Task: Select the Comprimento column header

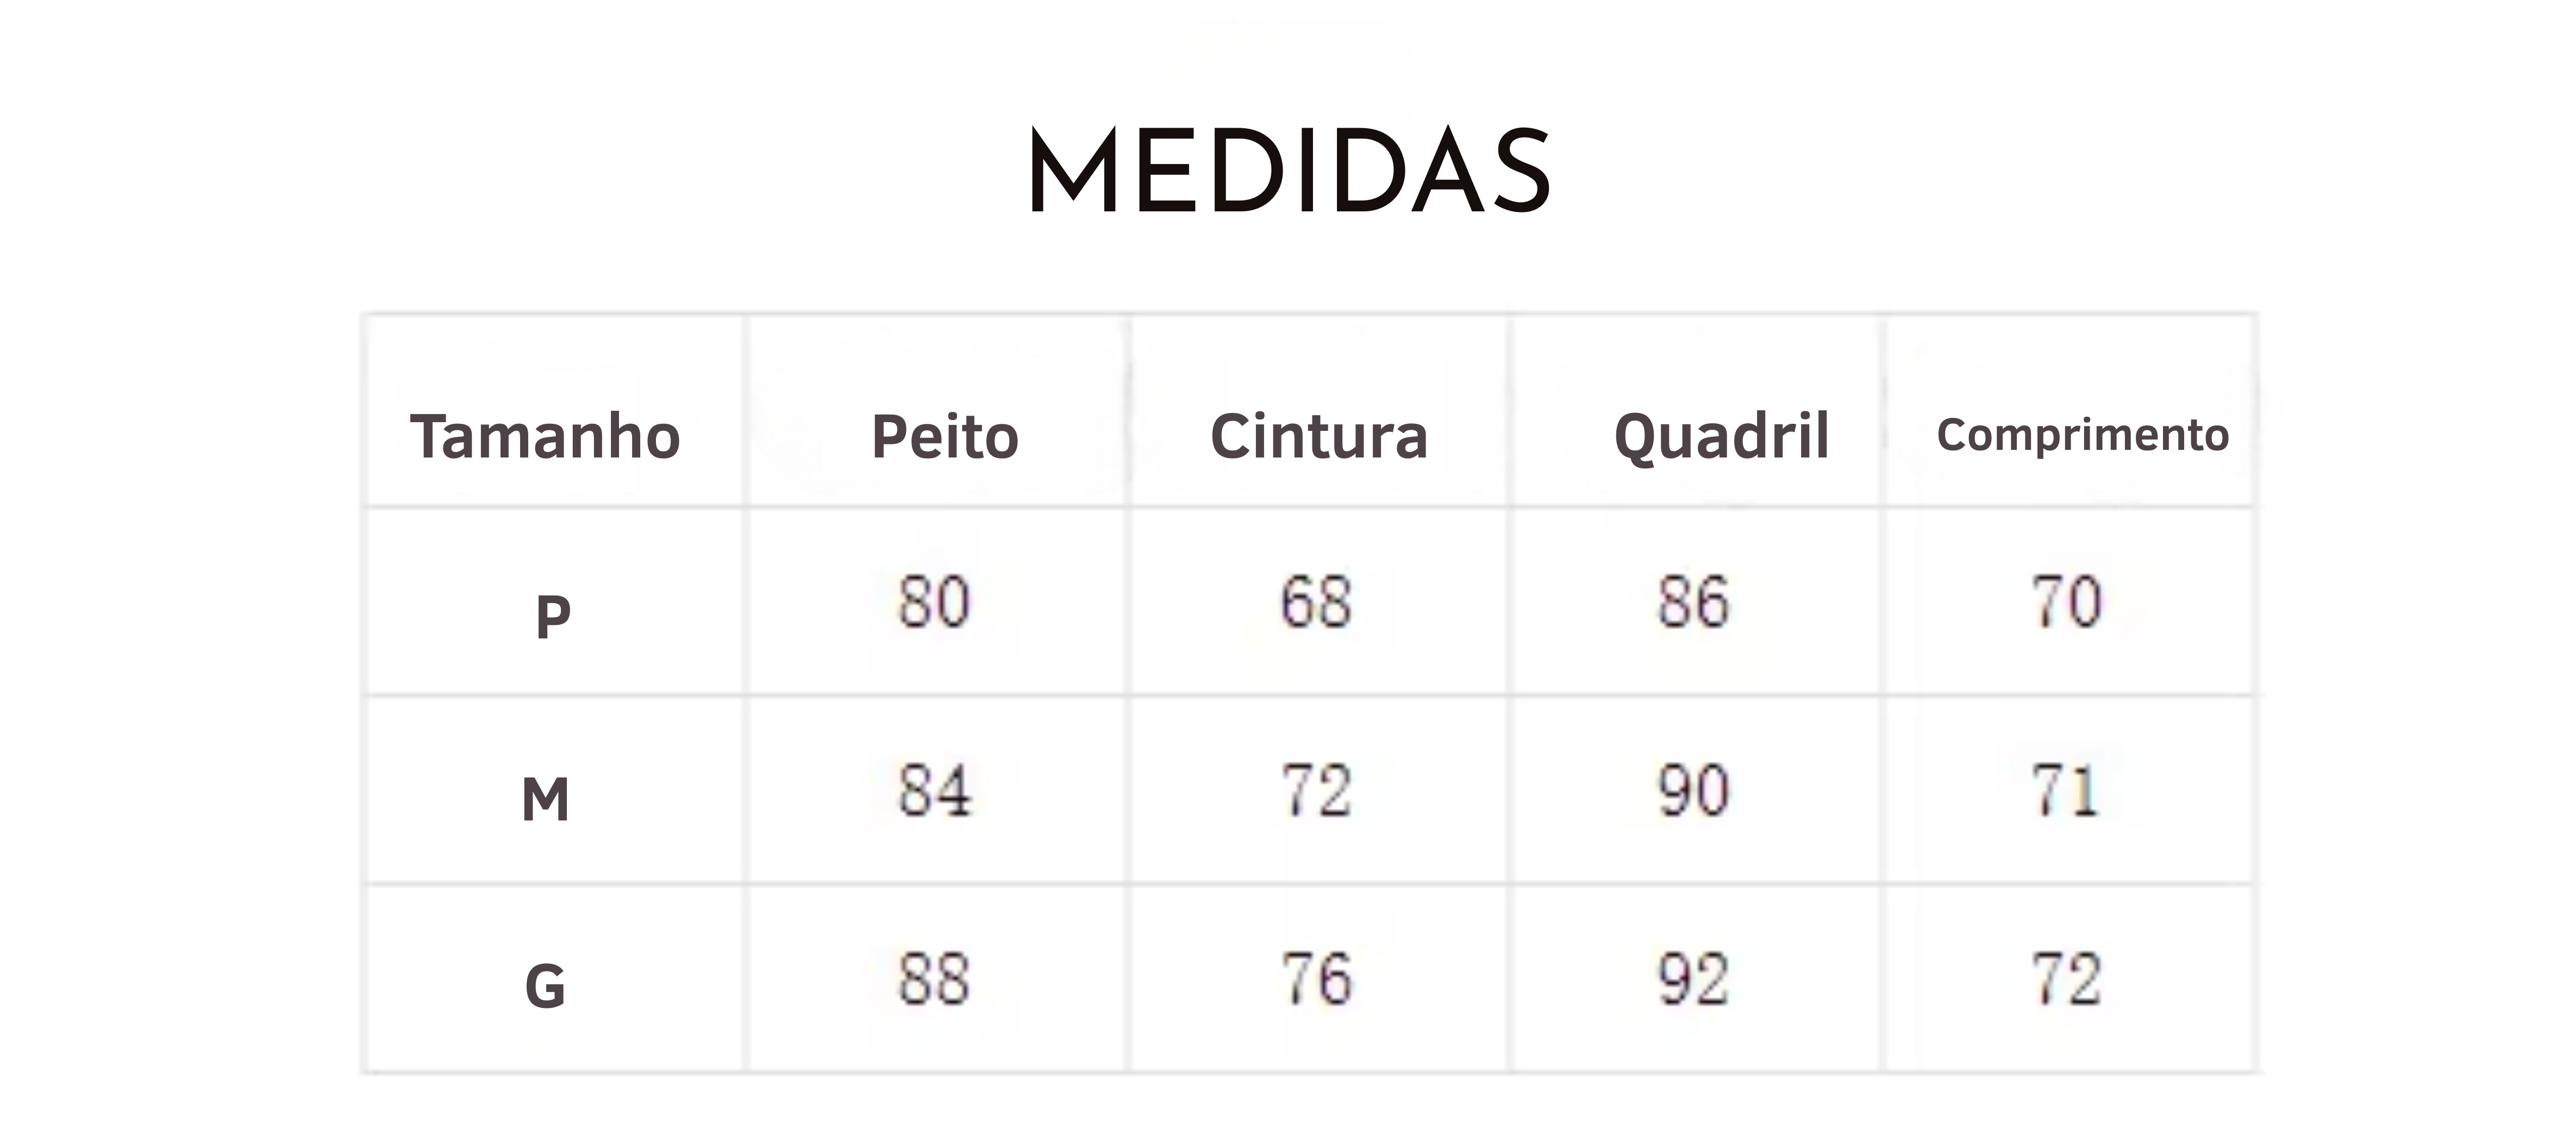Action: pyautogui.click(x=2083, y=436)
